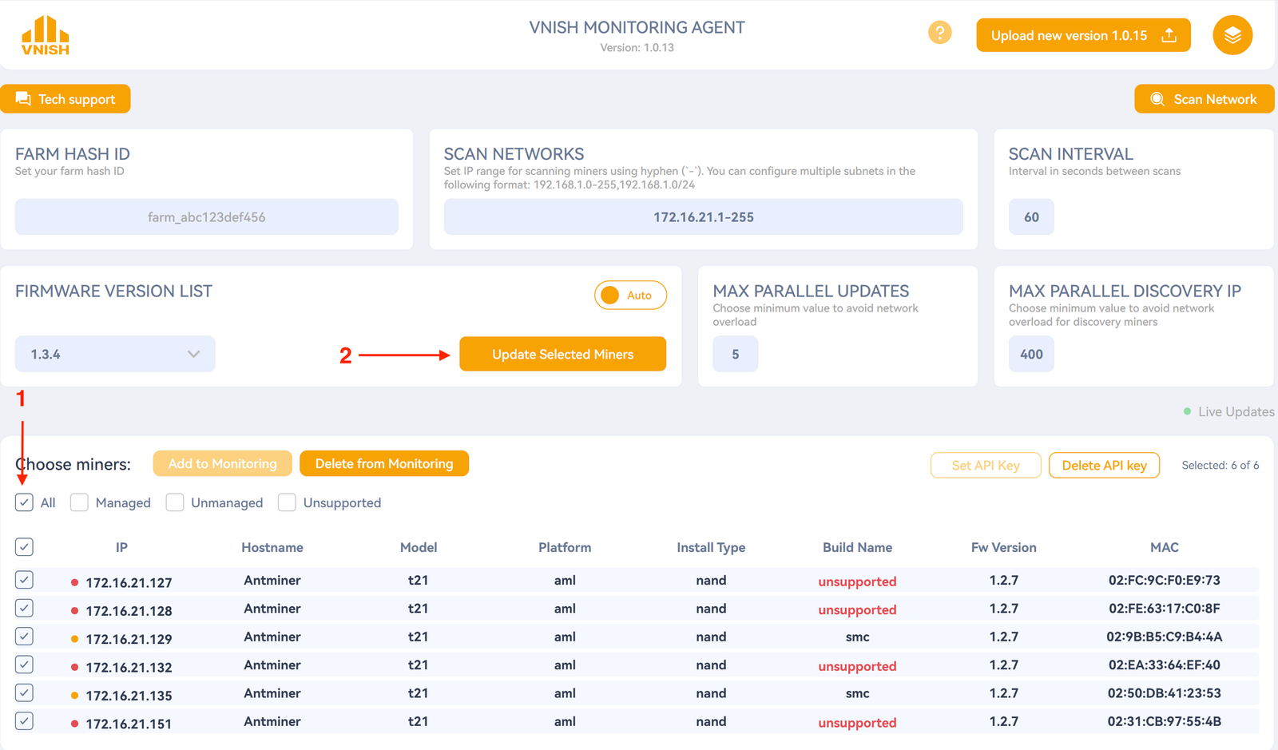
Task: Click unsupported build name for 172.16.21.132
Action: click(857, 666)
